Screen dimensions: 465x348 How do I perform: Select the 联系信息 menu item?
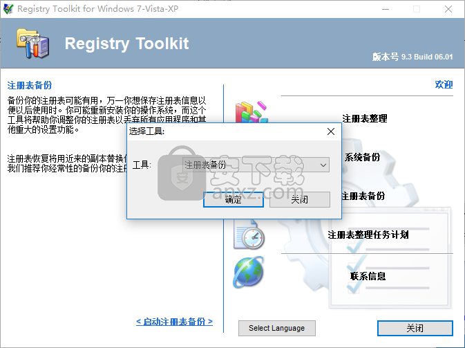368,276
